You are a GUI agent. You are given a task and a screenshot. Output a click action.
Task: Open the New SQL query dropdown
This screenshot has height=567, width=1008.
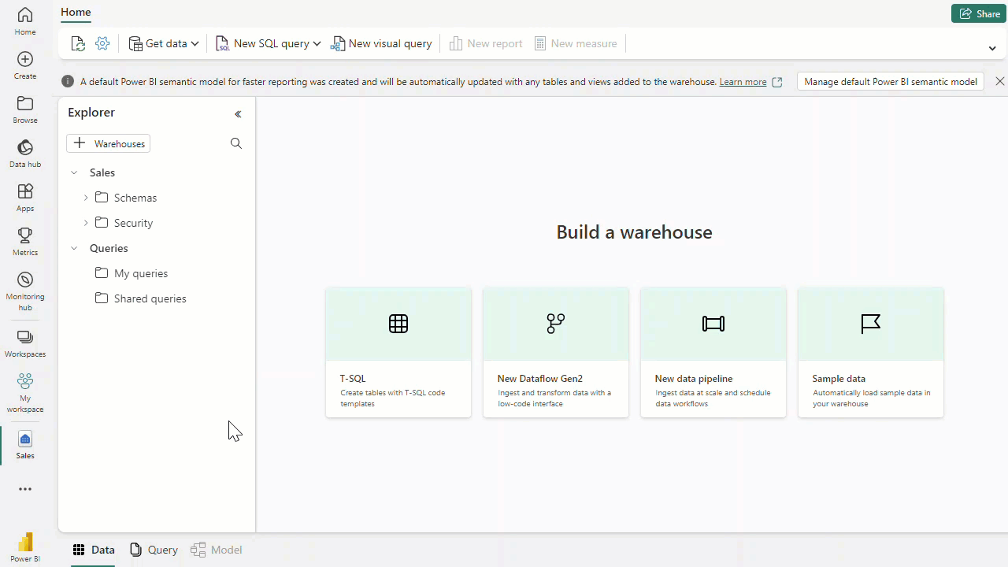click(x=268, y=43)
